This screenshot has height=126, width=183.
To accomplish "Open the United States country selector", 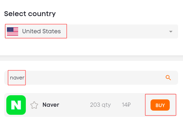I will click(x=91, y=31).
